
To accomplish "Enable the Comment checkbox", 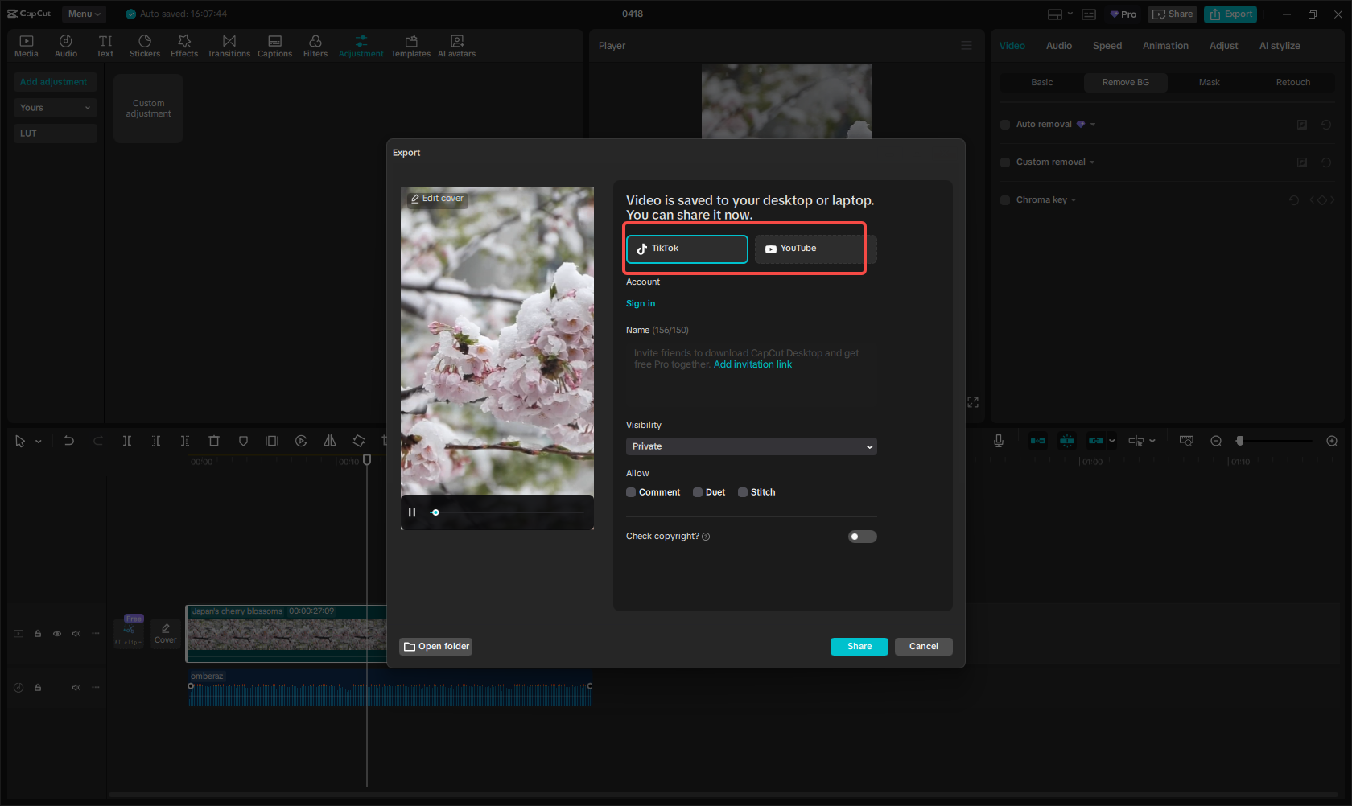I will point(631,491).
